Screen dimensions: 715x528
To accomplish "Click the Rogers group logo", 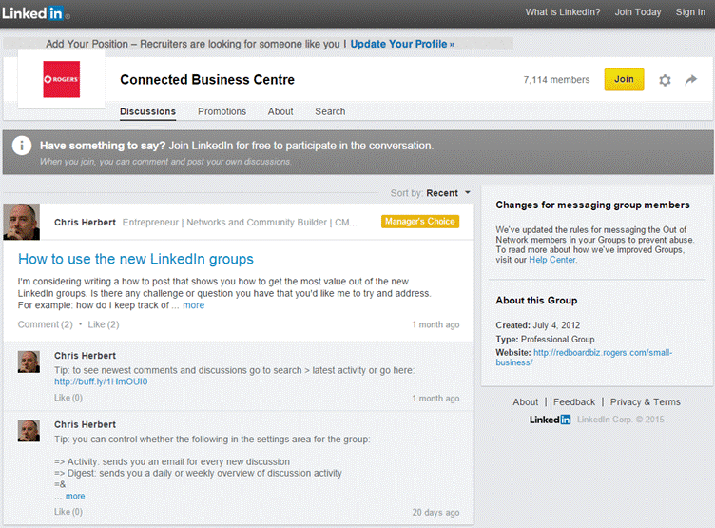I will coord(61,80).
